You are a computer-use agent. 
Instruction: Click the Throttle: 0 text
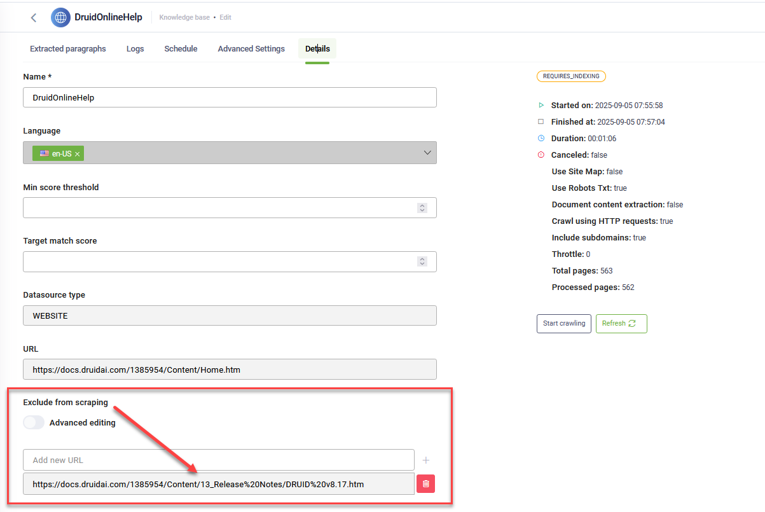click(571, 254)
